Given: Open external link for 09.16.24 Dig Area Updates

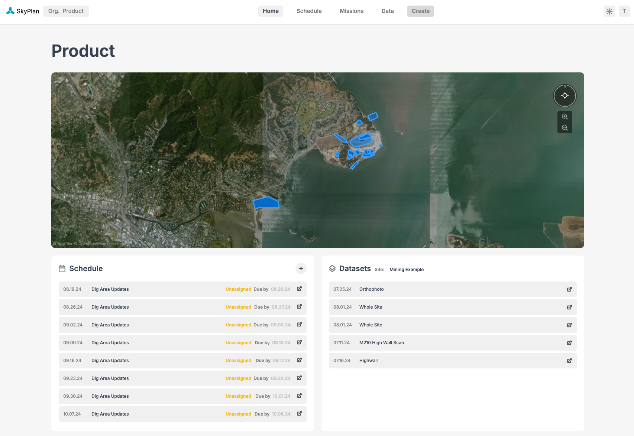Looking at the screenshot, I should tap(299, 360).
